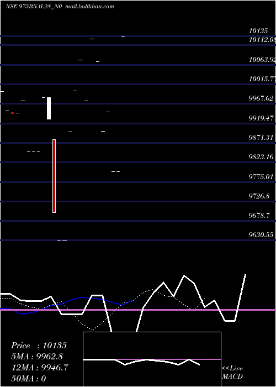Click the <<Live MACD label

(x=232, y=372)
